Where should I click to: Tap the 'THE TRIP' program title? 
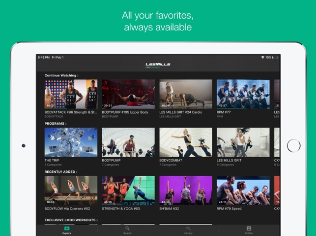point(52,161)
